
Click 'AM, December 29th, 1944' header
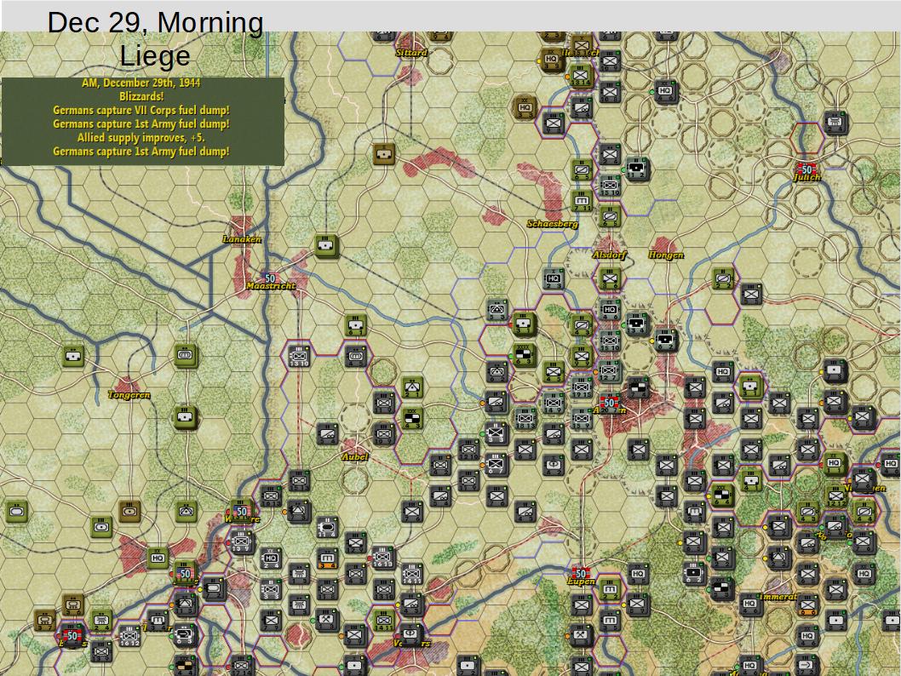click(x=141, y=83)
